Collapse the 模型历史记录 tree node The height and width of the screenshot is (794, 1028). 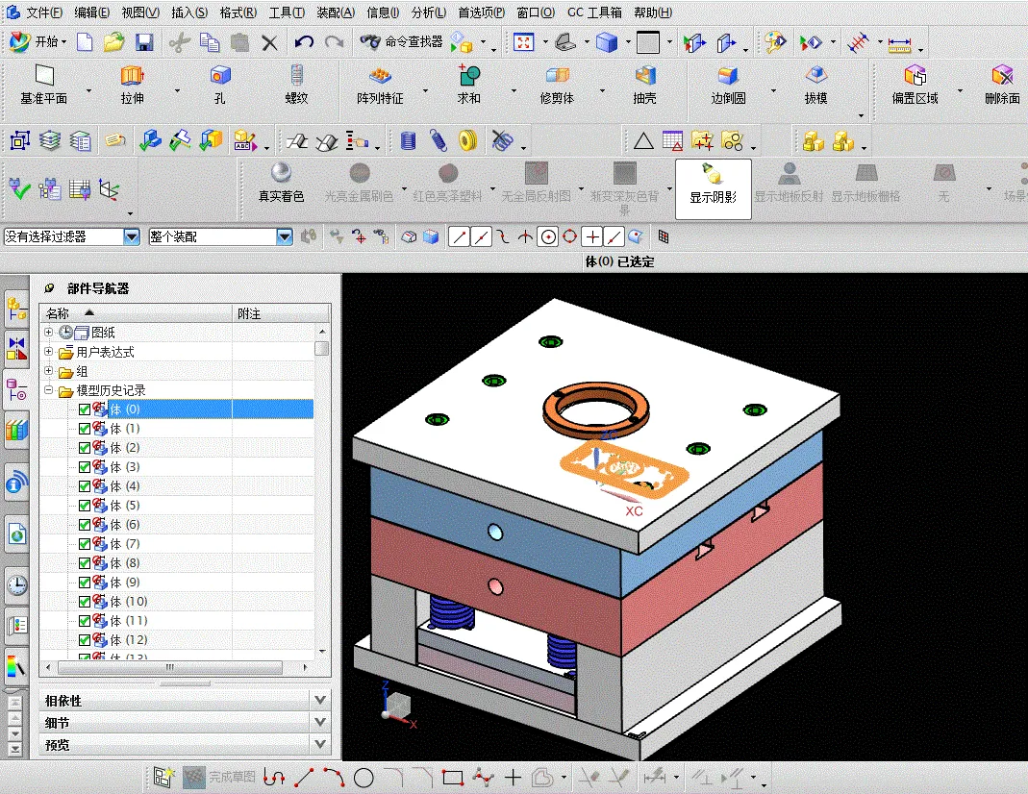49,391
